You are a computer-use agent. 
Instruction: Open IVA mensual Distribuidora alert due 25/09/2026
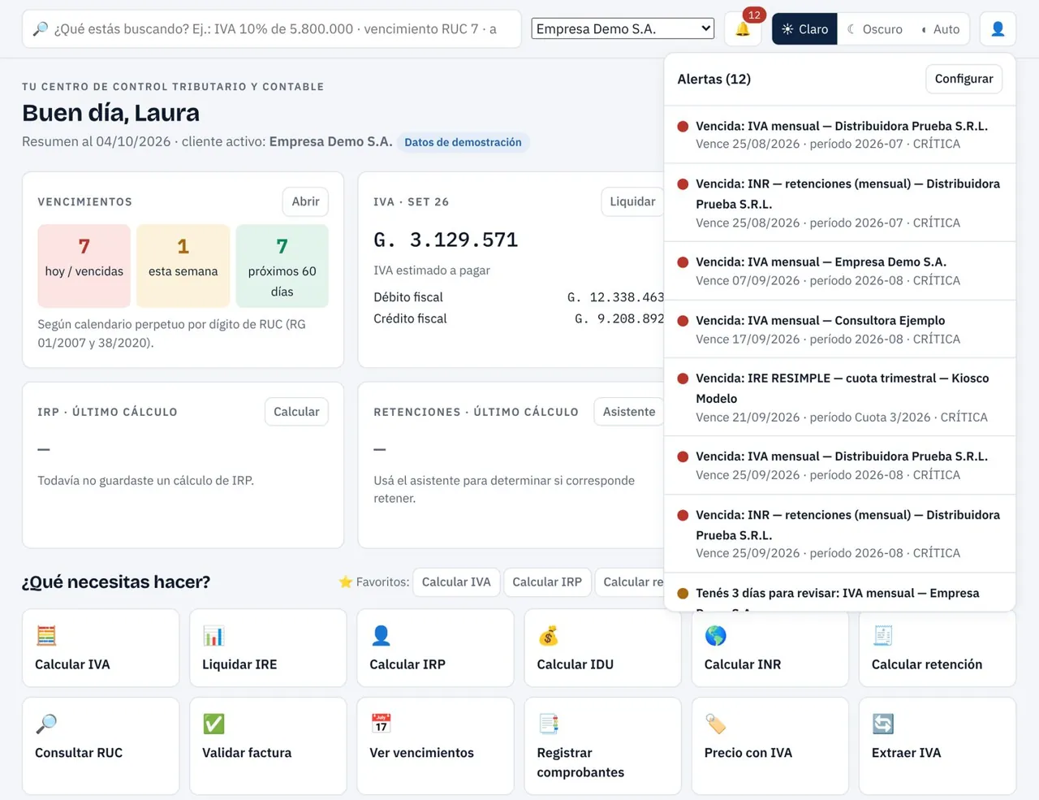[x=839, y=465]
